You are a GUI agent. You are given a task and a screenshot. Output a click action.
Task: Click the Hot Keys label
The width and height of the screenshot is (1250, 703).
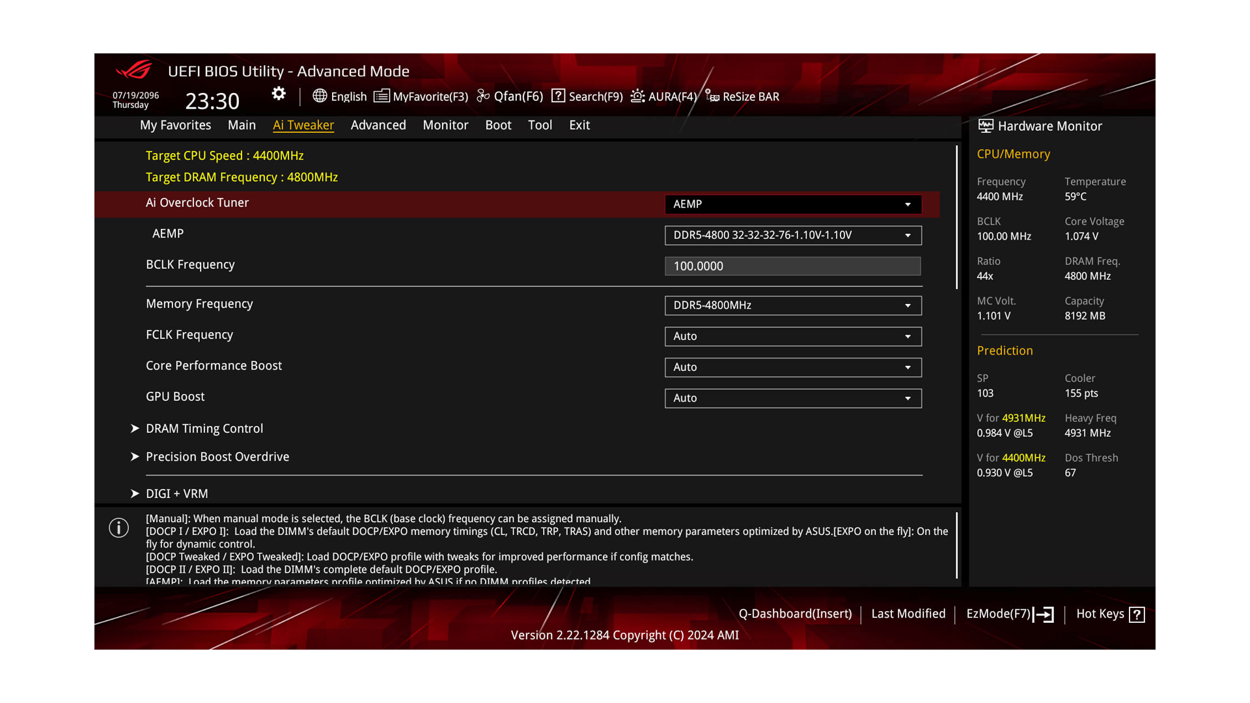click(1100, 614)
